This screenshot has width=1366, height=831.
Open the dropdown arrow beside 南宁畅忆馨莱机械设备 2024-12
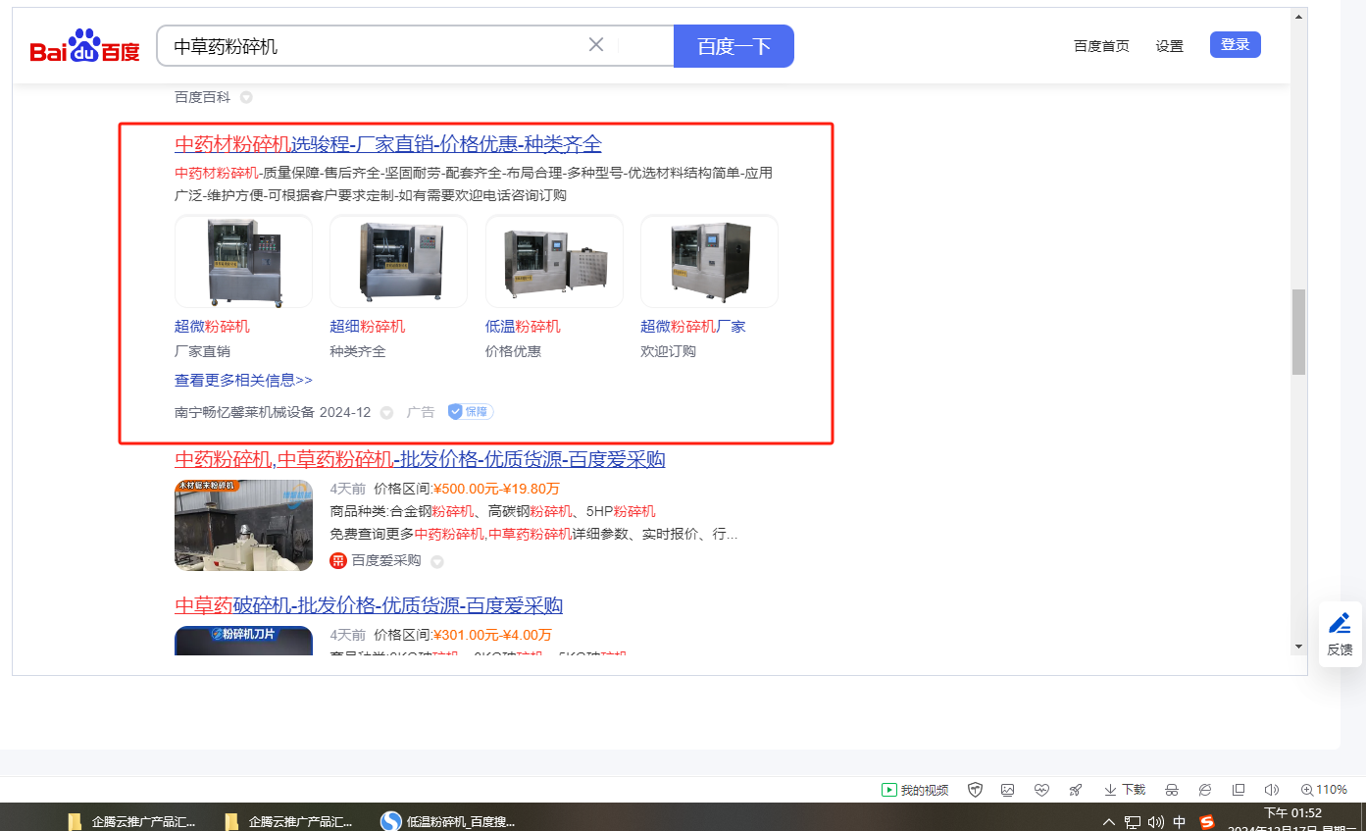387,412
